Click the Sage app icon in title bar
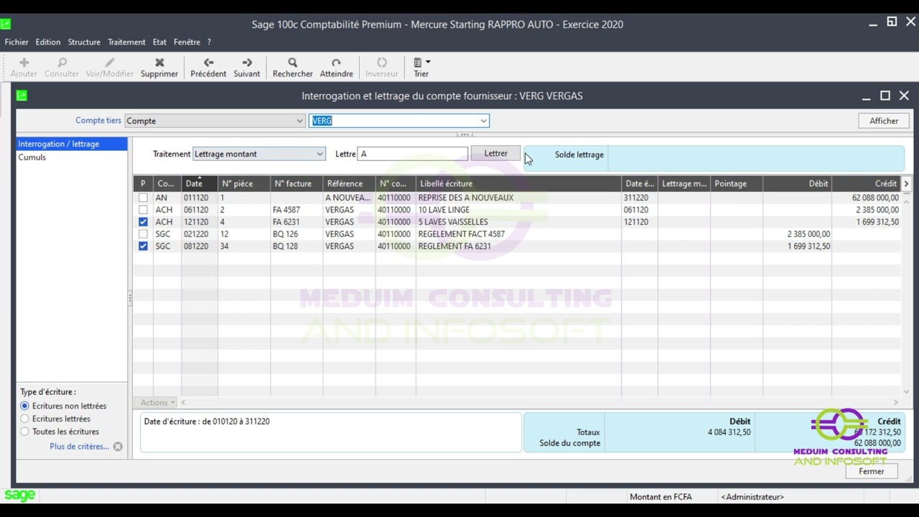 point(5,24)
